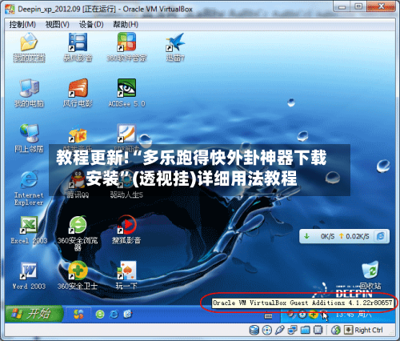The height and width of the screenshot is (341, 400).
Task: Click the 我的电脑 desktop icon
Action: [29, 93]
